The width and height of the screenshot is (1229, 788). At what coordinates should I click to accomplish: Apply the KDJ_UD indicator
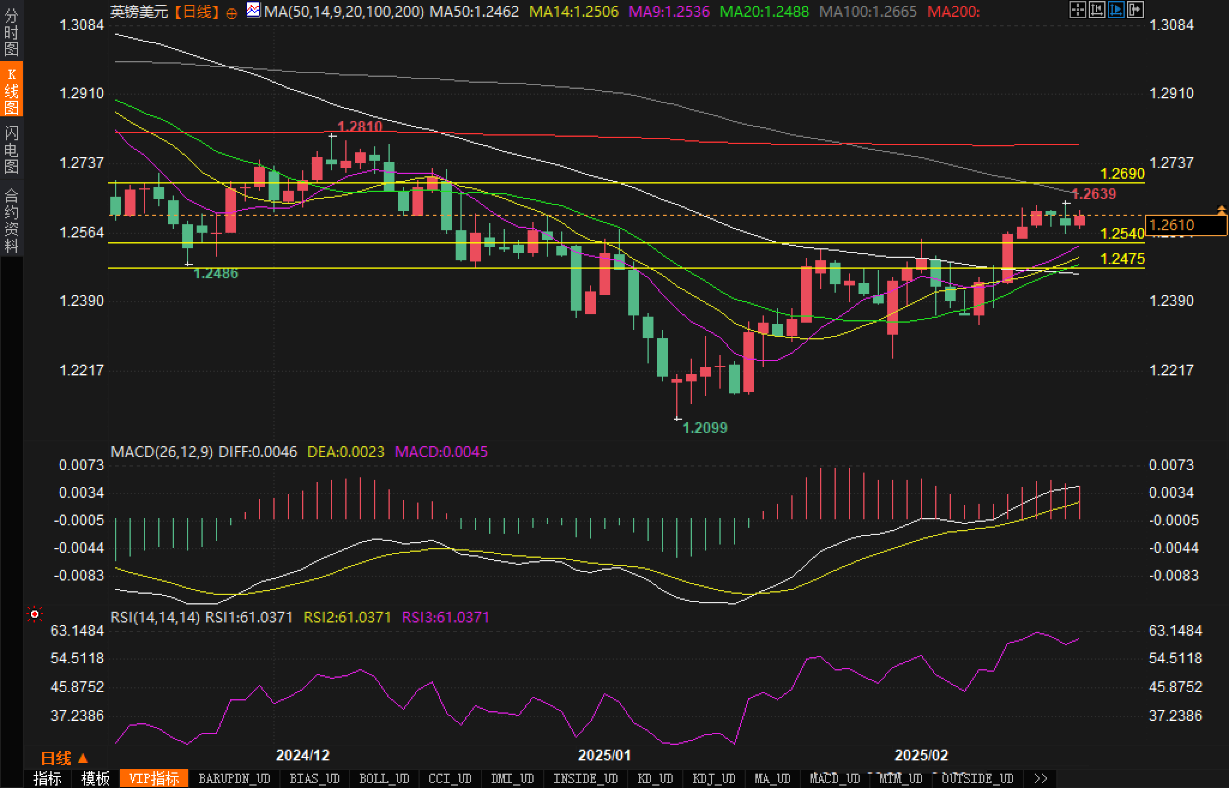tap(713, 778)
